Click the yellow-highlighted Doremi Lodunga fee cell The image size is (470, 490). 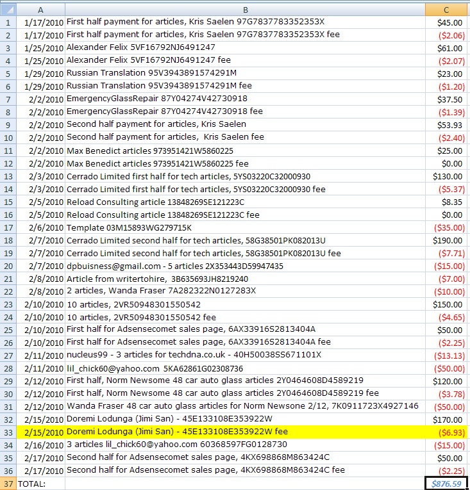pos(245,432)
